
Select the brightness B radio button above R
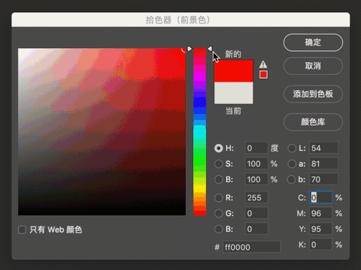[219, 179]
